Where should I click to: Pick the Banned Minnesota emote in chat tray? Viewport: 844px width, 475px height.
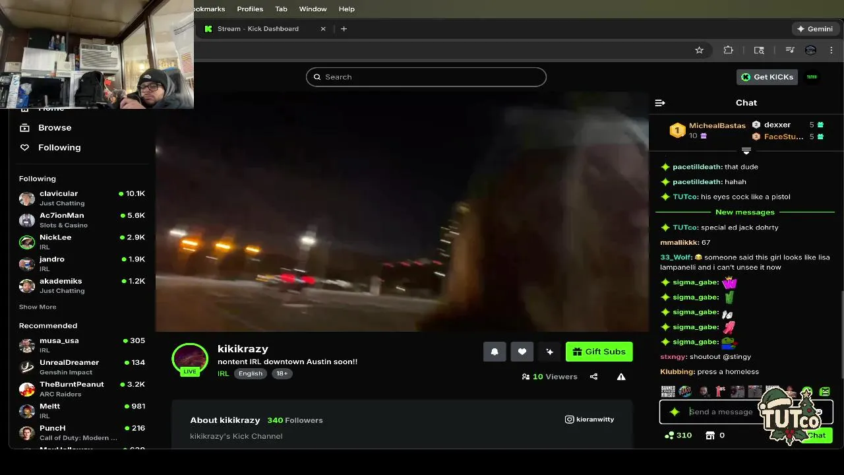click(x=668, y=391)
